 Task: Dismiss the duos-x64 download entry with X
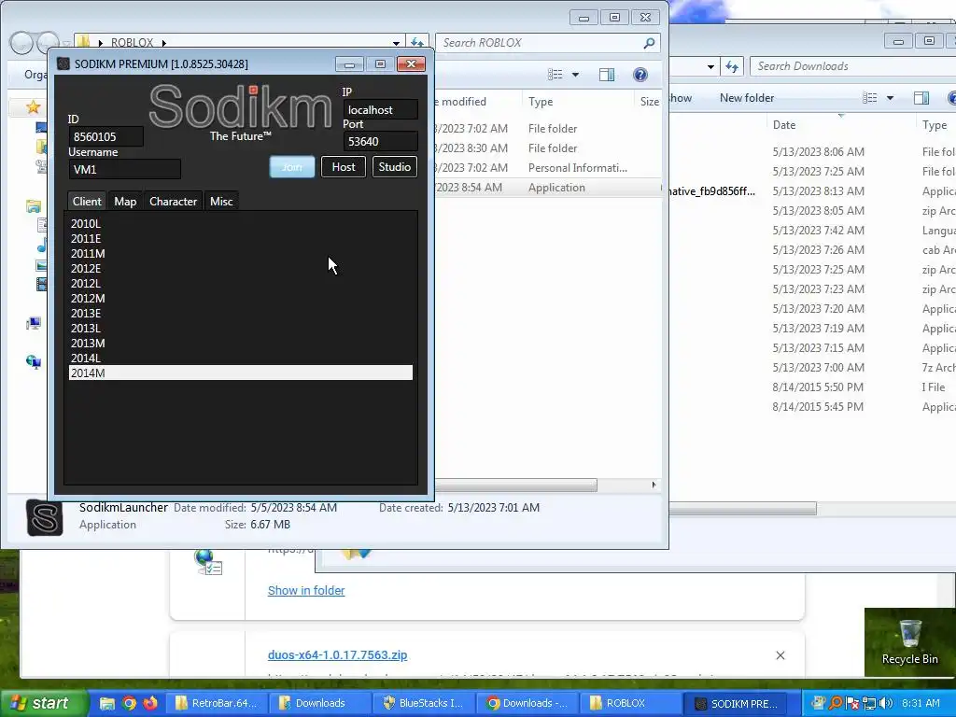[780, 654]
